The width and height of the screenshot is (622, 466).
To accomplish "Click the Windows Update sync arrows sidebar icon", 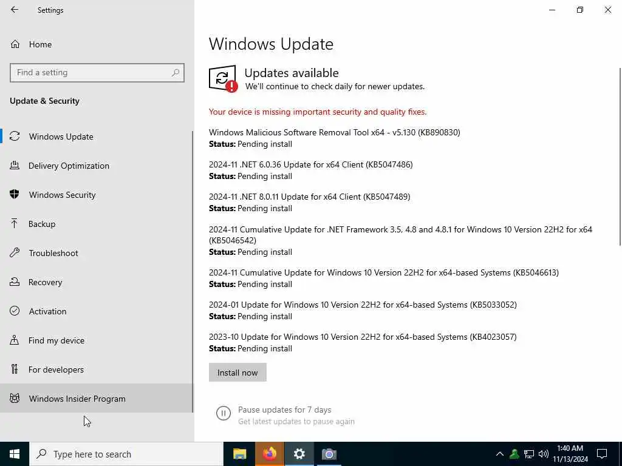I will click(x=15, y=137).
